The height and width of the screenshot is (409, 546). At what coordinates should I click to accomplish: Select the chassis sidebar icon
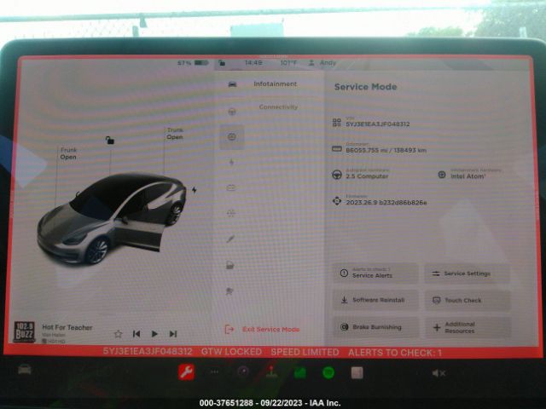(x=231, y=213)
